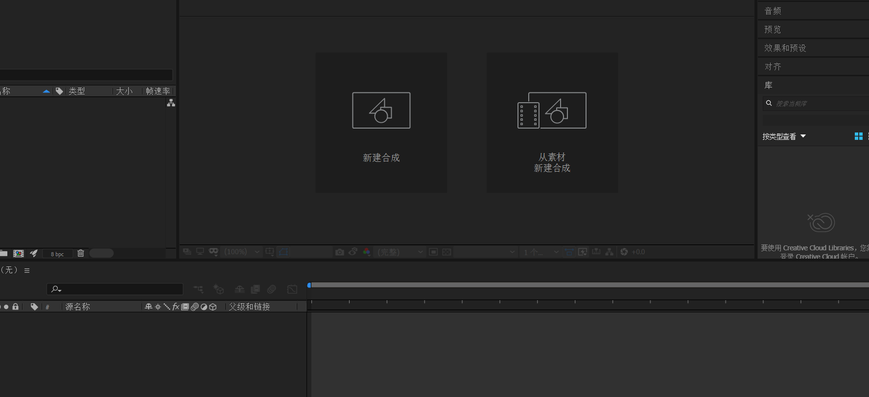Click the lock column icon in timeline header
Viewport: 869px width, 397px height.
pyautogui.click(x=16, y=307)
